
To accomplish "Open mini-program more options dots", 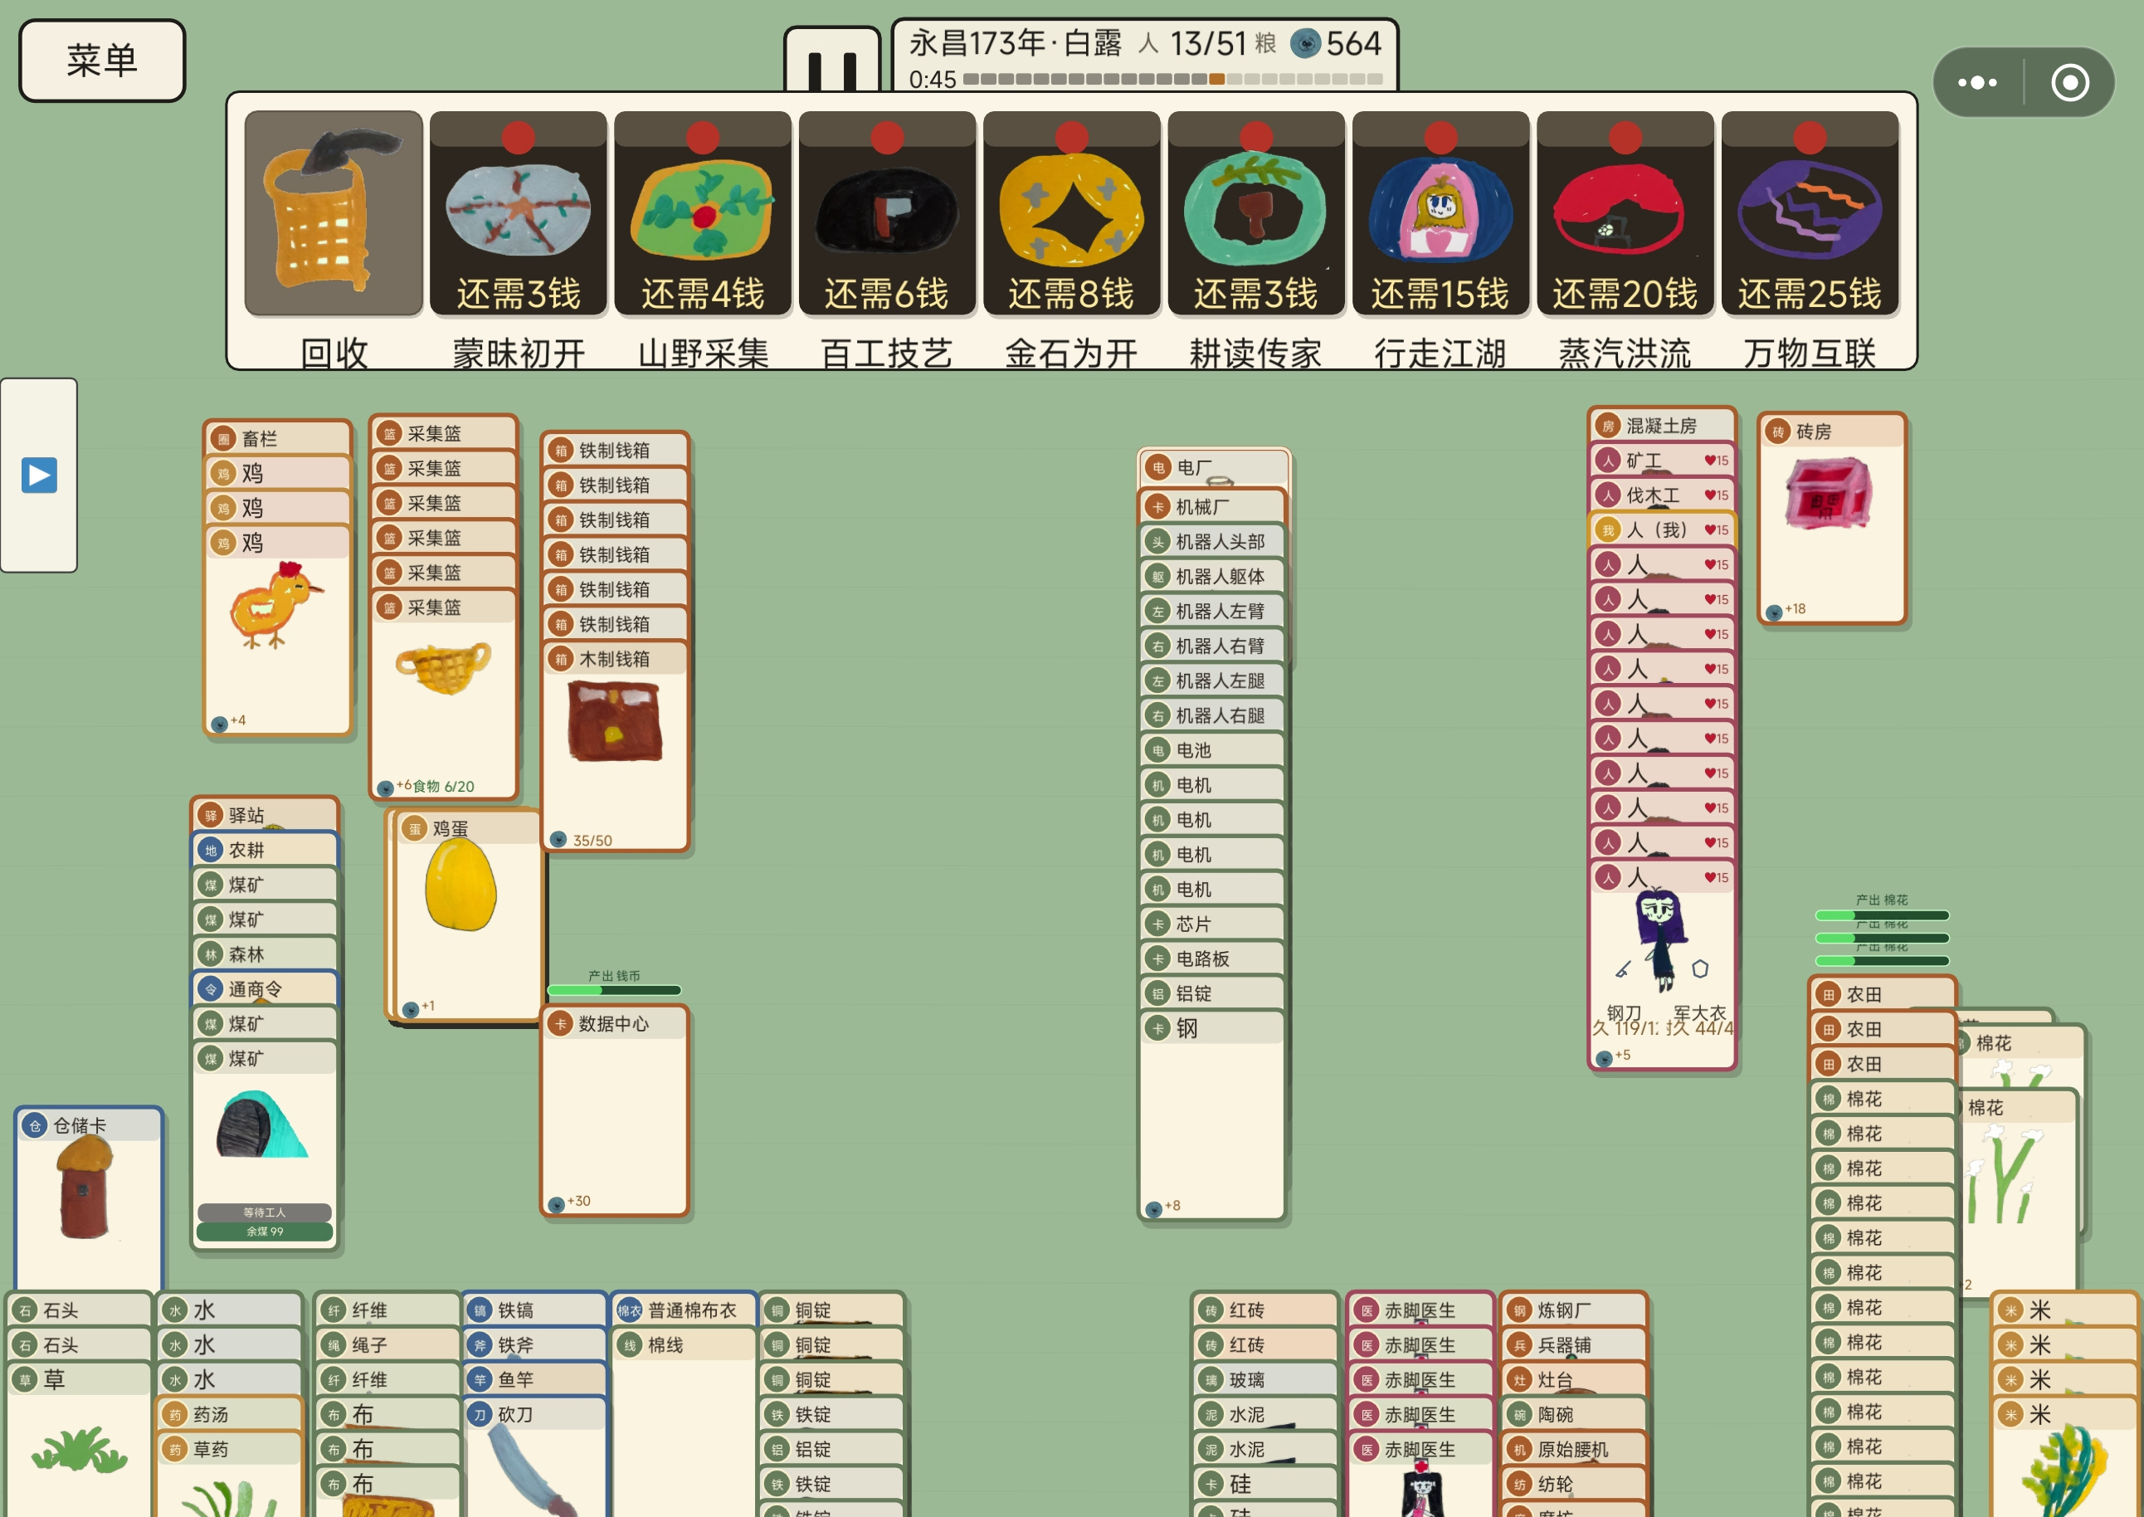I will click(1977, 82).
